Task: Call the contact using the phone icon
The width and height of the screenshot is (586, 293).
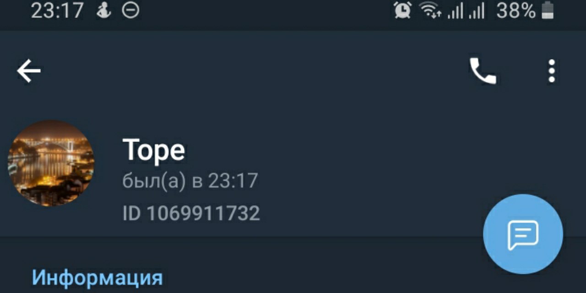Action: click(483, 71)
